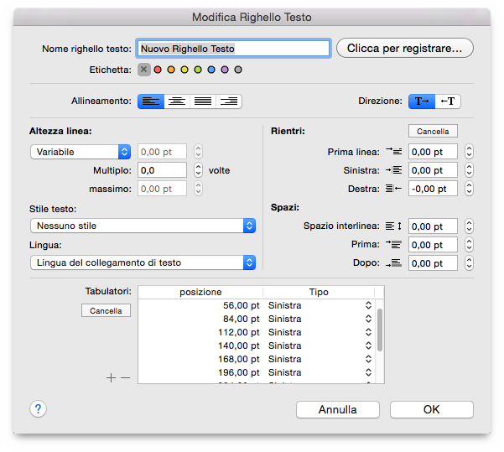Open the Lingua dropdown

143,262
